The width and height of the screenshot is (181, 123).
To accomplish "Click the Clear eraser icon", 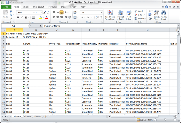I will (149, 19).
